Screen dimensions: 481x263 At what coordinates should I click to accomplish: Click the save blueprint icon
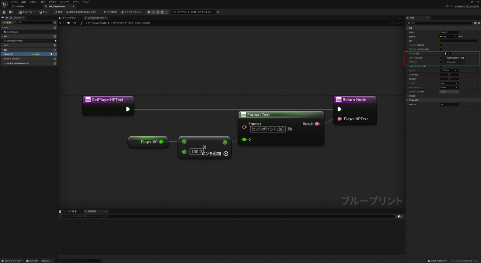click(x=4, y=12)
